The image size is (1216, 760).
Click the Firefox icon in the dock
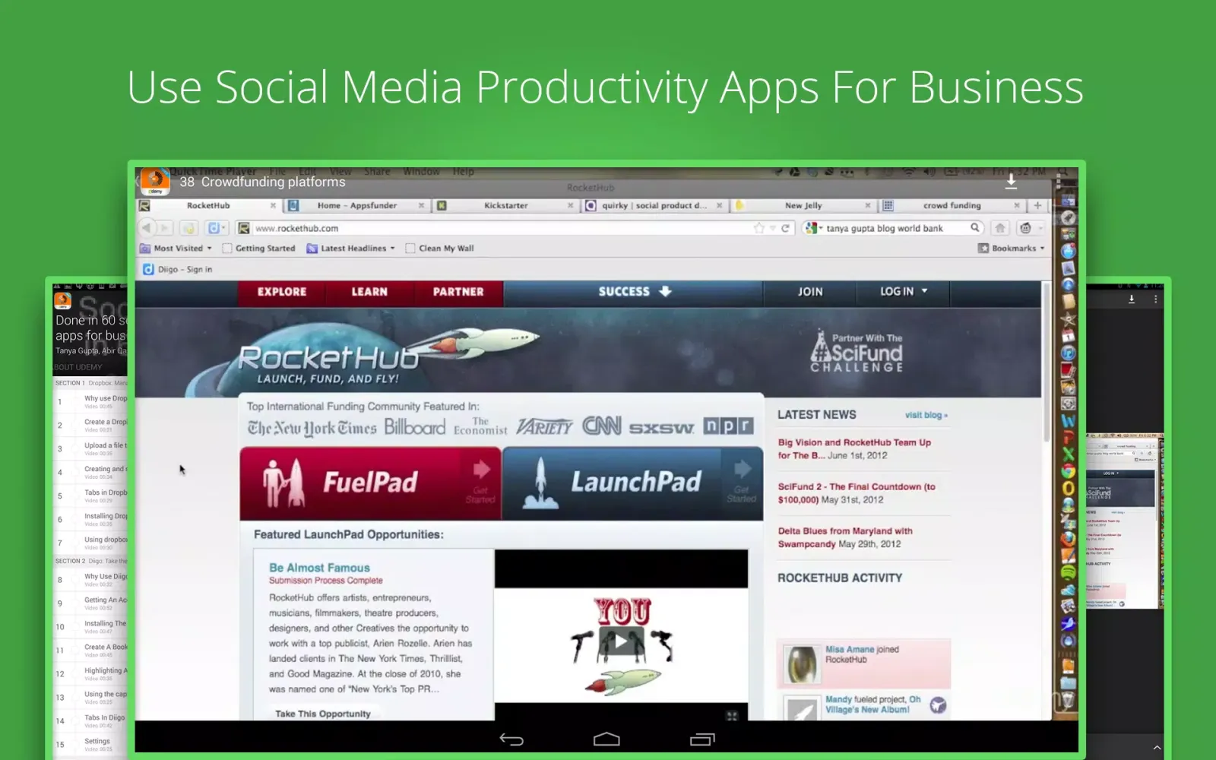point(1069,539)
